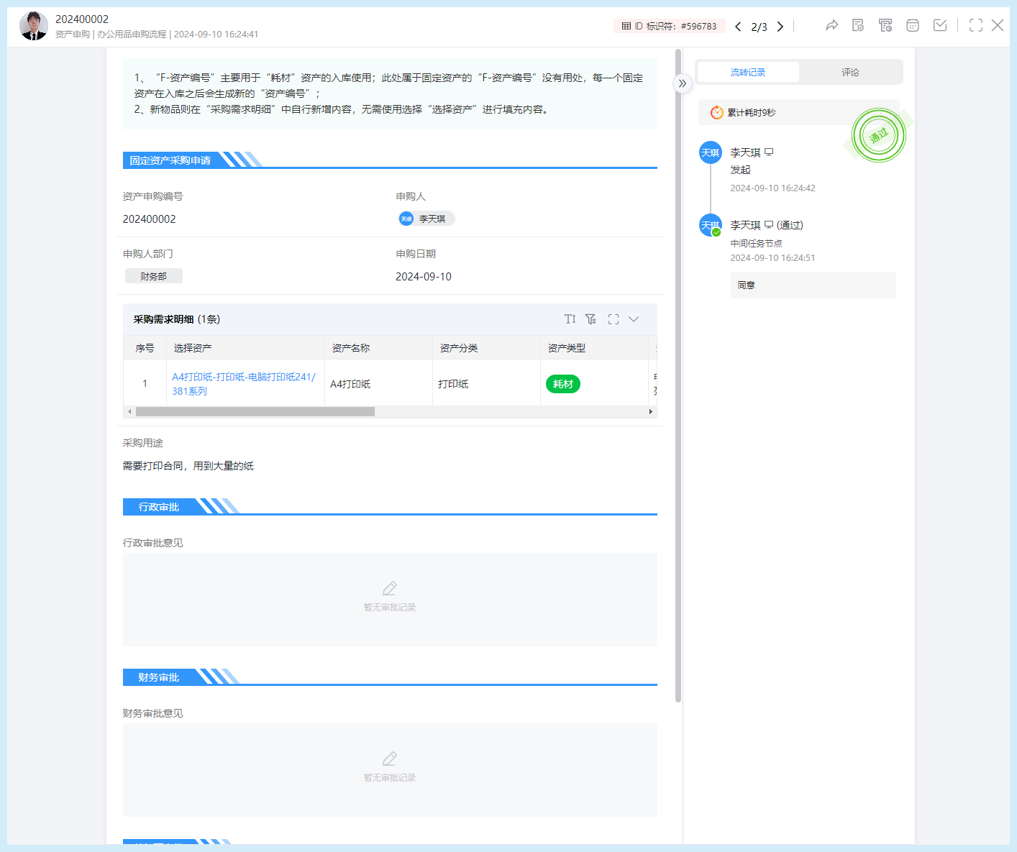
Task: Go to the next record
Action: [780, 27]
